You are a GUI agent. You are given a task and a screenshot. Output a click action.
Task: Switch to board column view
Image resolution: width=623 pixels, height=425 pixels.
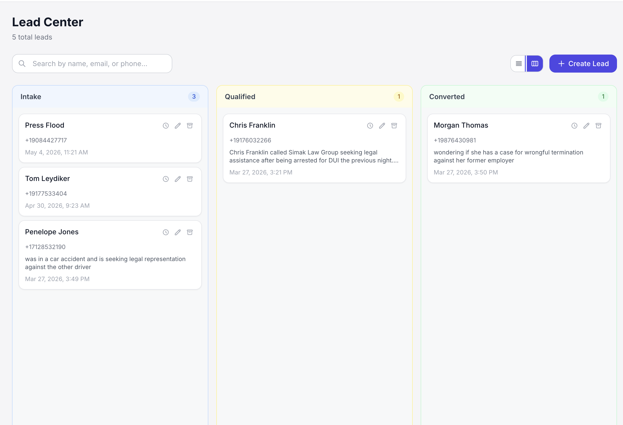(x=535, y=64)
